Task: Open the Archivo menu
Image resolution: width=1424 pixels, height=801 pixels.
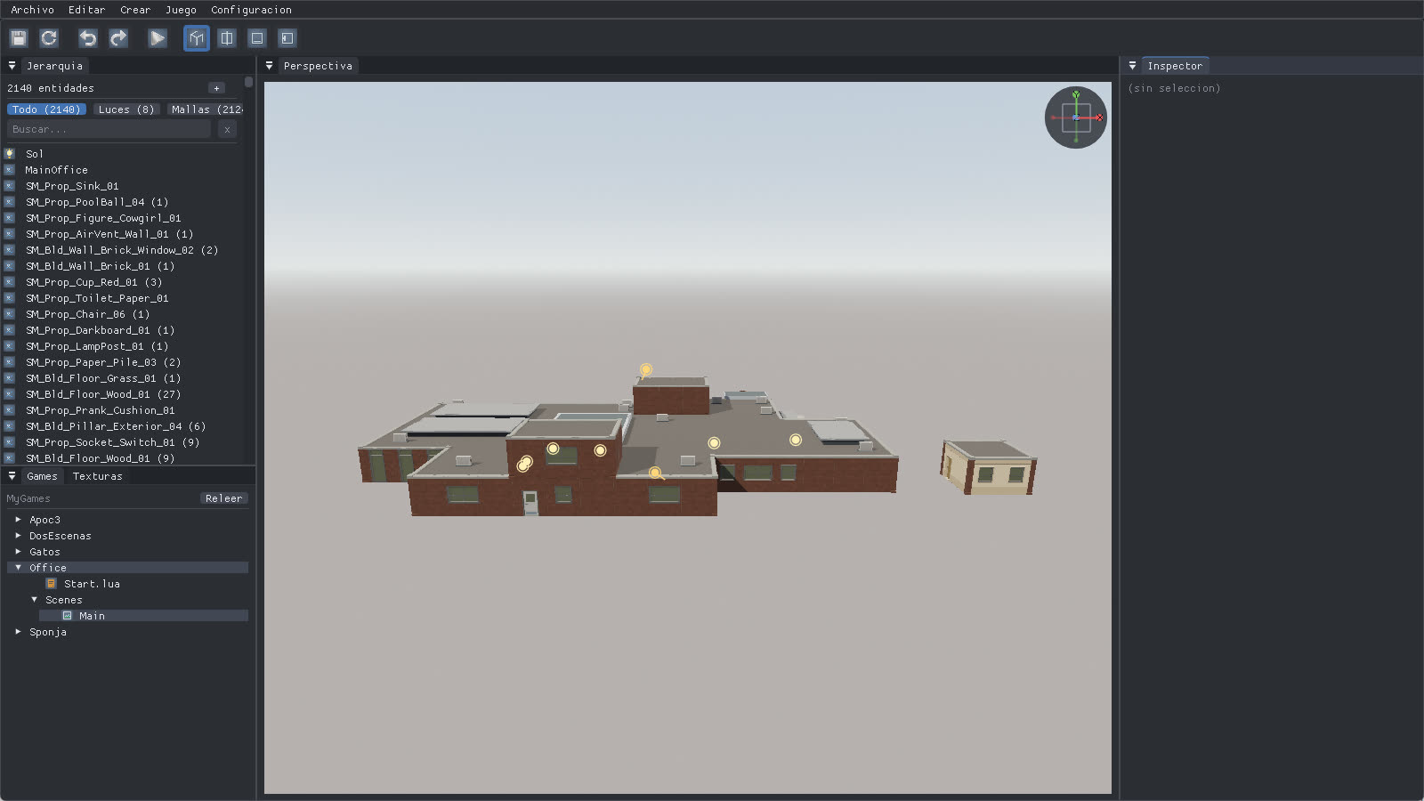Action: click(x=32, y=10)
